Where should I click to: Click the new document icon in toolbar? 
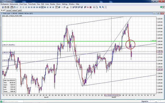click(x=3, y=7)
